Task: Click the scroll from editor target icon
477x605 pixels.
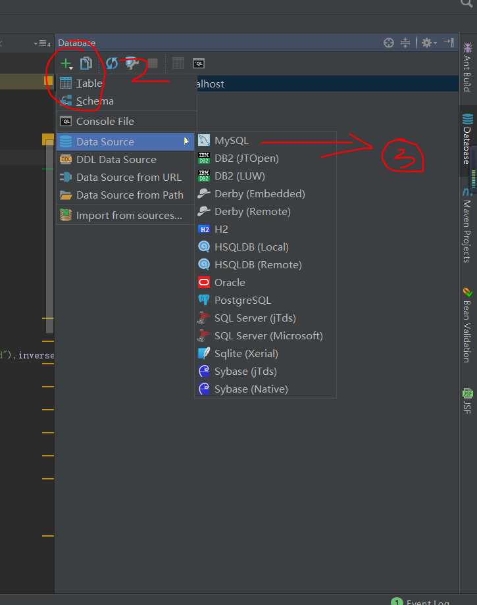Action: pyautogui.click(x=389, y=43)
